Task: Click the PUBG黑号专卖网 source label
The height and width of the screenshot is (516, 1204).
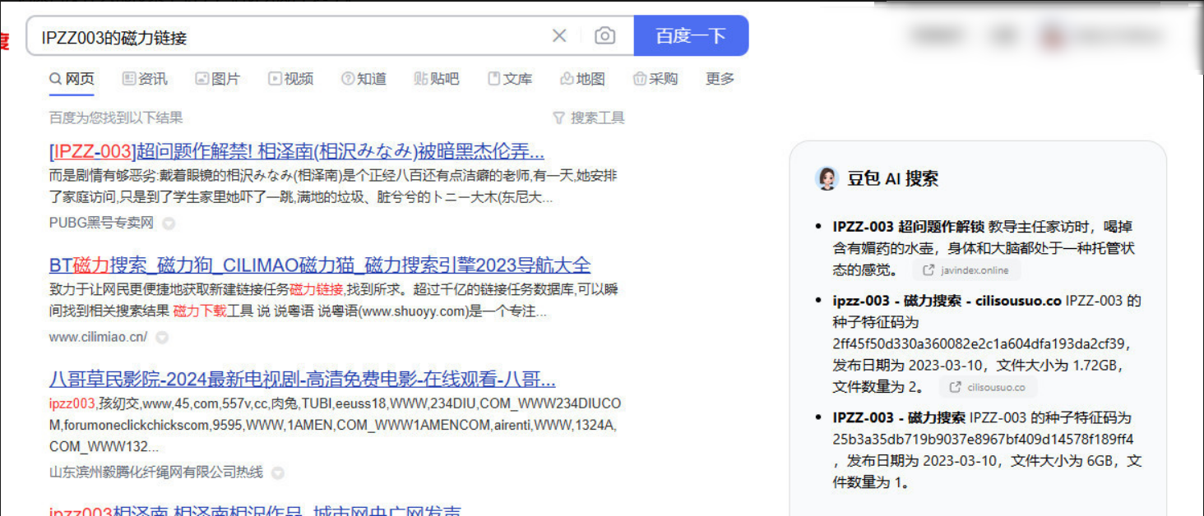Action: pos(101,223)
